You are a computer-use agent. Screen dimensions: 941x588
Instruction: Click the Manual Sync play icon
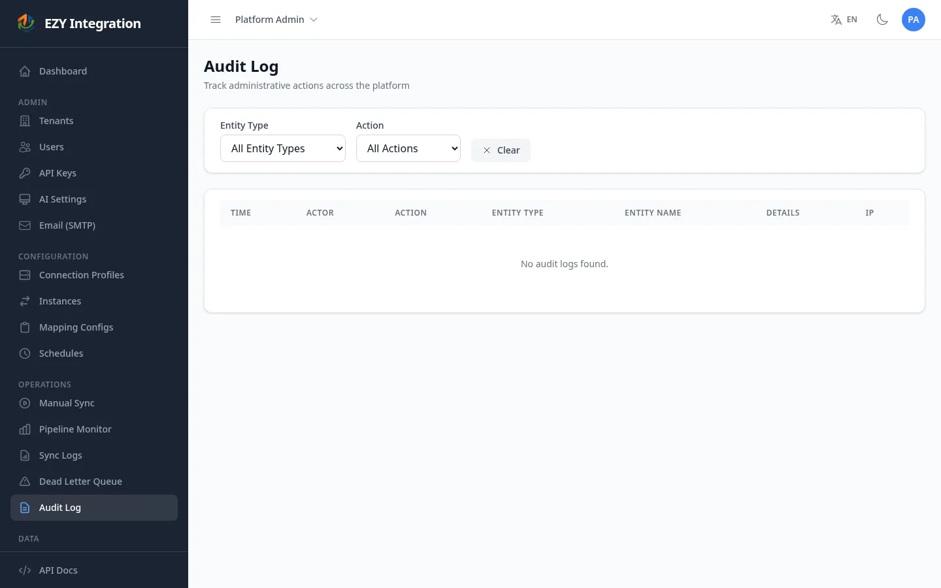point(25,403)
